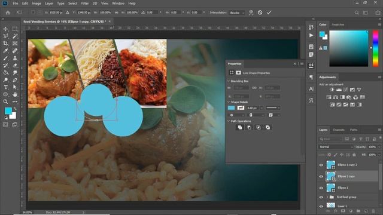
Task: Select the Clone Stamp tool
Action: point(15,58)
